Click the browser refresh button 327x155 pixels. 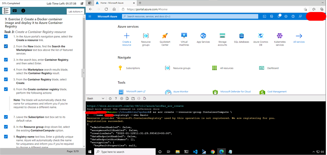106,9
